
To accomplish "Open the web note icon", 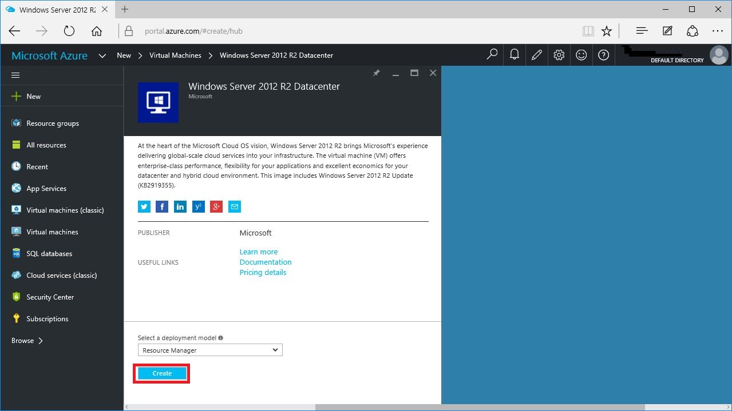I will (x=667, y=31).
